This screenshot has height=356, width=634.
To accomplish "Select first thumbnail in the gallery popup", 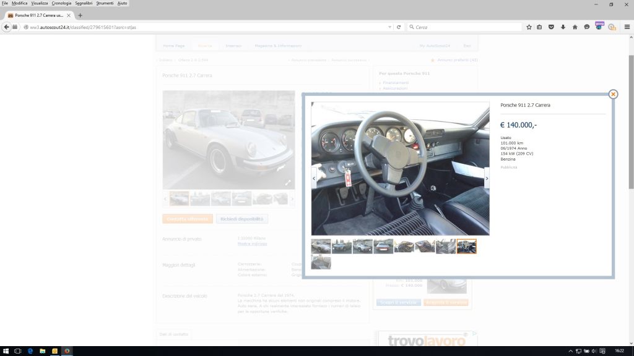I will pos(321,246).
